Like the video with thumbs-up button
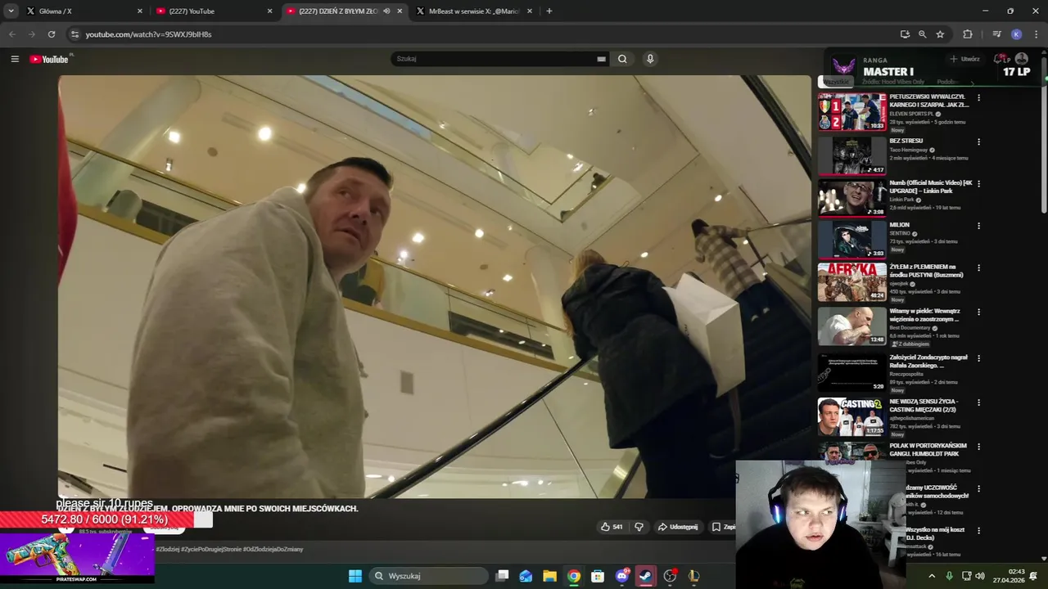 [612, 527]
